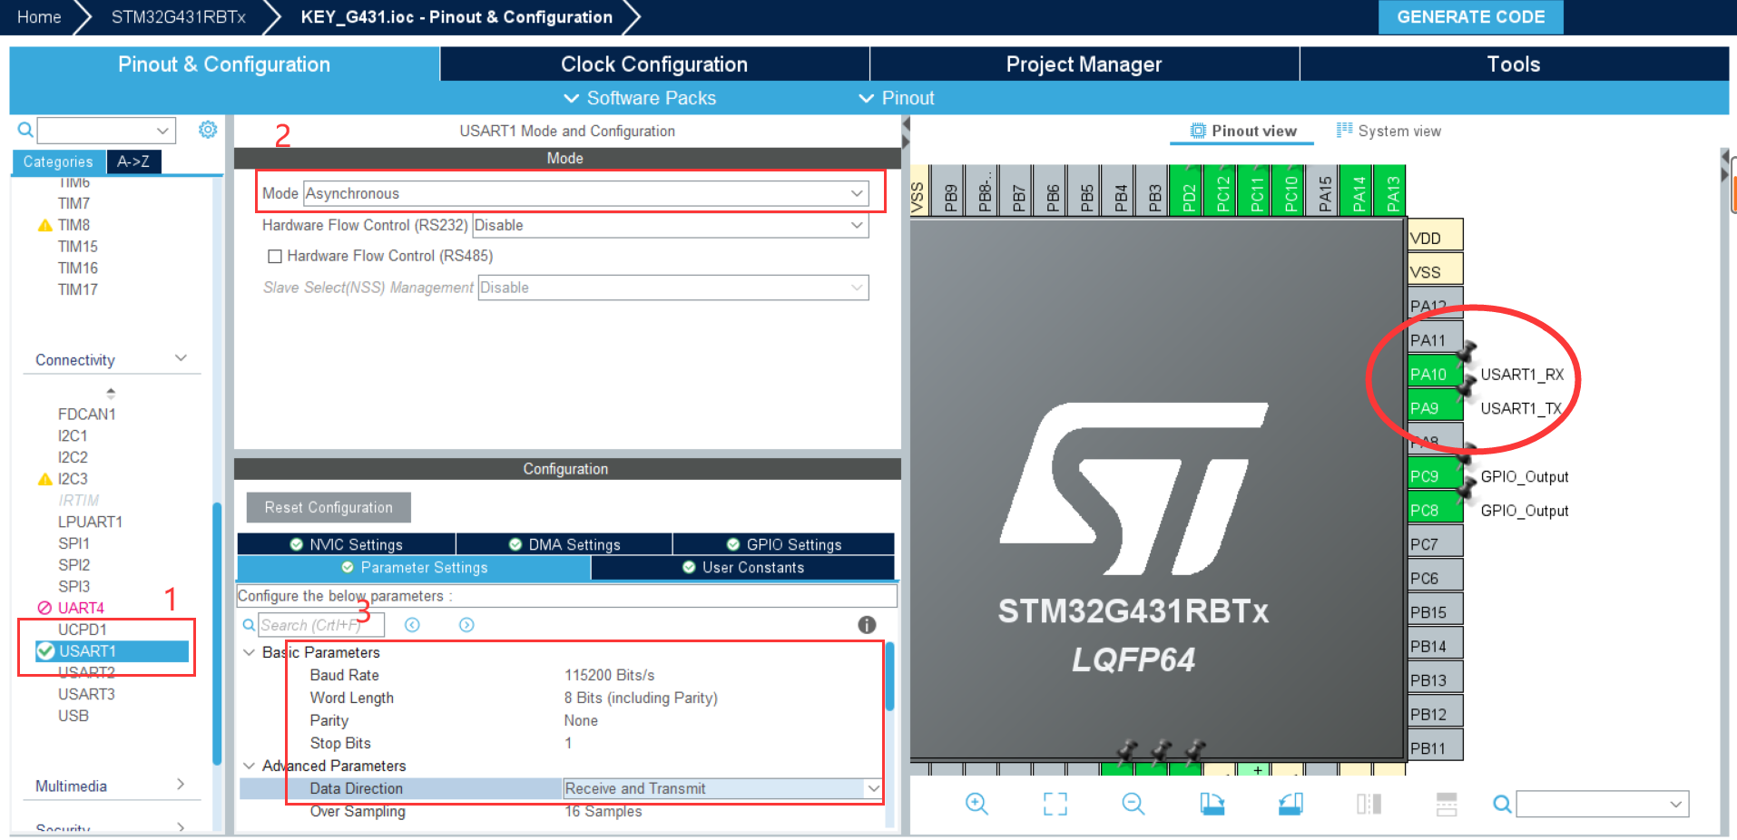Screen dimensions: 1737x840
Task: Open the search settings gear icon
Action: coord(208,130)
